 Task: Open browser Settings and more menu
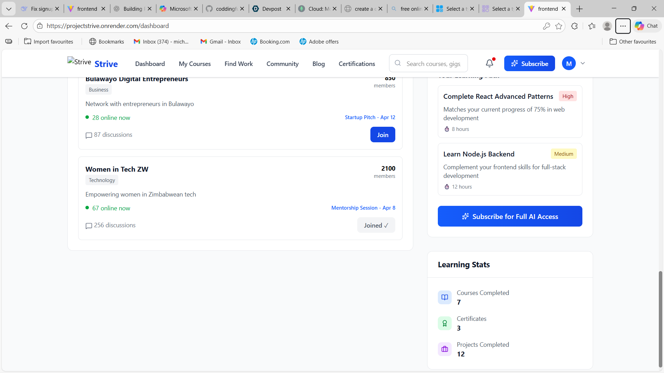point(623,26)
